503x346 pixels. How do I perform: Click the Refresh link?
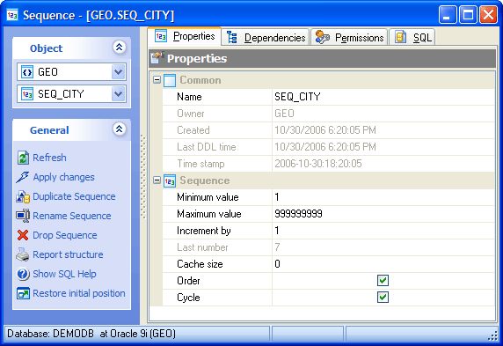(50, 158)
